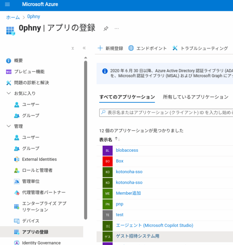Open the 概要 menu item
The width and height of the screenshot is (233, 245).
[x=18, y=61]
